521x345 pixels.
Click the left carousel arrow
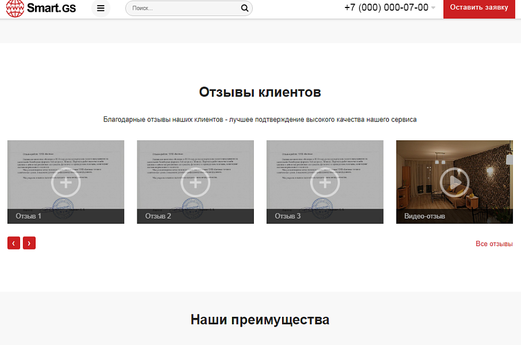(13, 243)
